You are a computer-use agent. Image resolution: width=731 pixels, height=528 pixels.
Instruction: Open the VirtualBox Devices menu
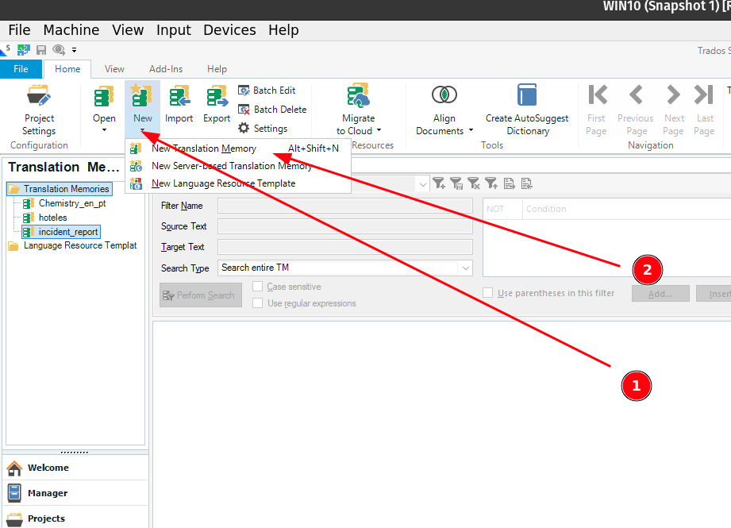tap(229, 30)
